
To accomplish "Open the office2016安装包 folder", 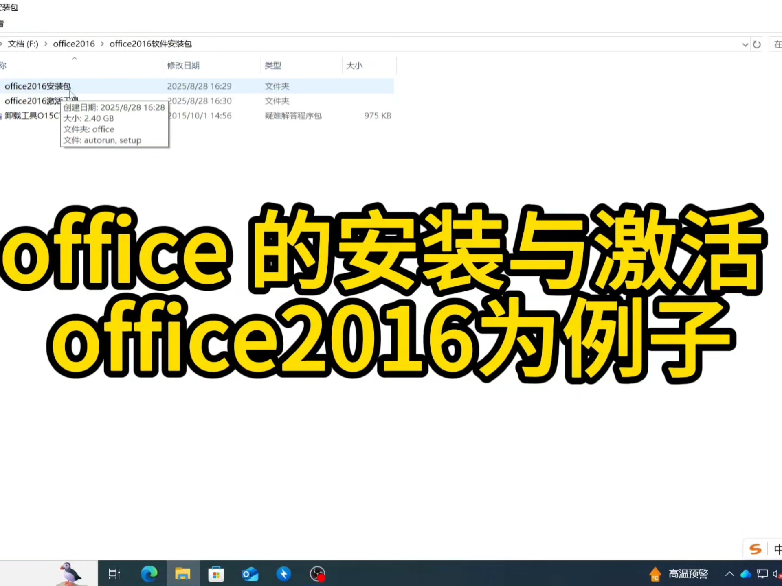I will pyautogui.click(x=38, y=86).
